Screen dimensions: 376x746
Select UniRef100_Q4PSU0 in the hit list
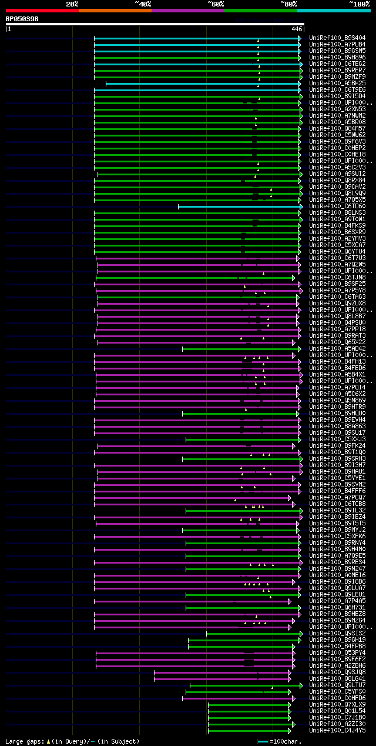pyautogui.click(x=337, y=323)
